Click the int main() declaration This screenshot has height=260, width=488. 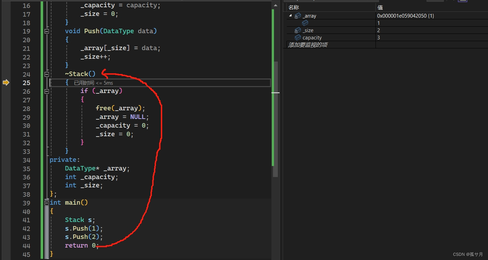[69, 203]
